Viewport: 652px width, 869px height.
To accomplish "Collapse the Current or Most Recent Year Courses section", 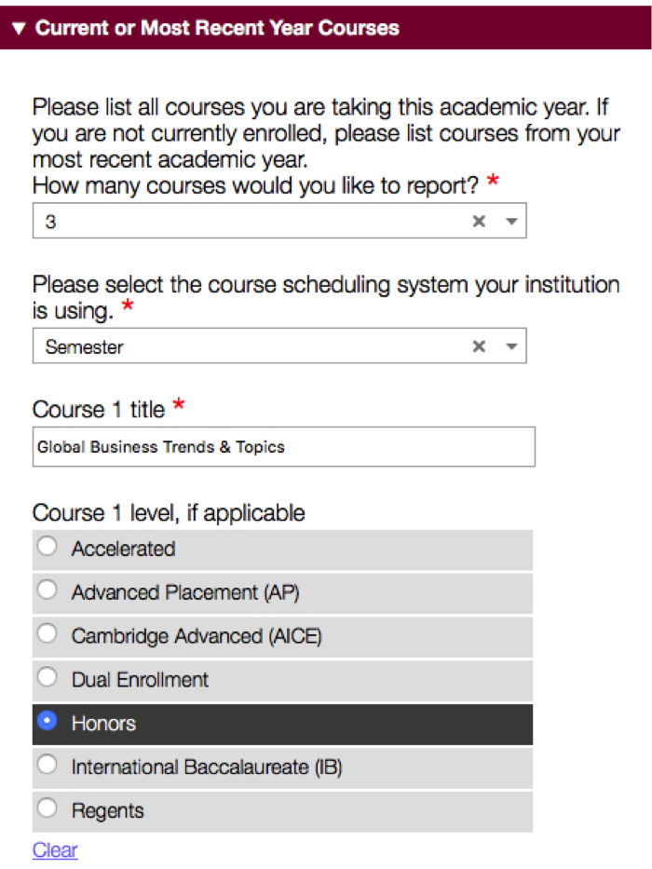I will [19, 29].
